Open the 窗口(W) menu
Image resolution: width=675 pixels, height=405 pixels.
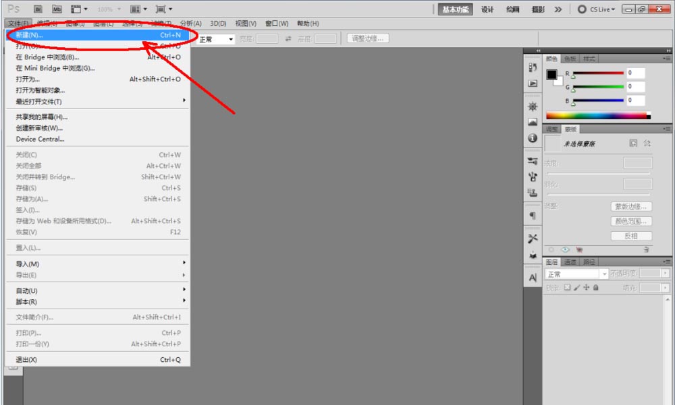[277, 24]
